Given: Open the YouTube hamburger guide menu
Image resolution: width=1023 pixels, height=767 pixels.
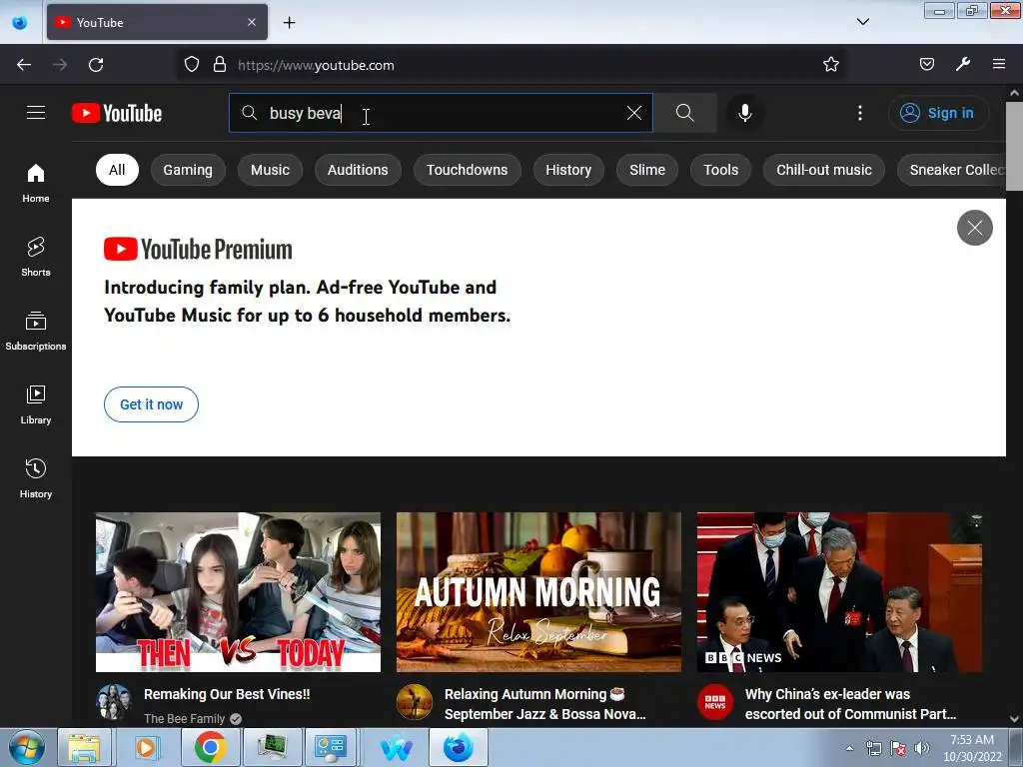Looking at the screenshot, I should click(x=36, y=113).
